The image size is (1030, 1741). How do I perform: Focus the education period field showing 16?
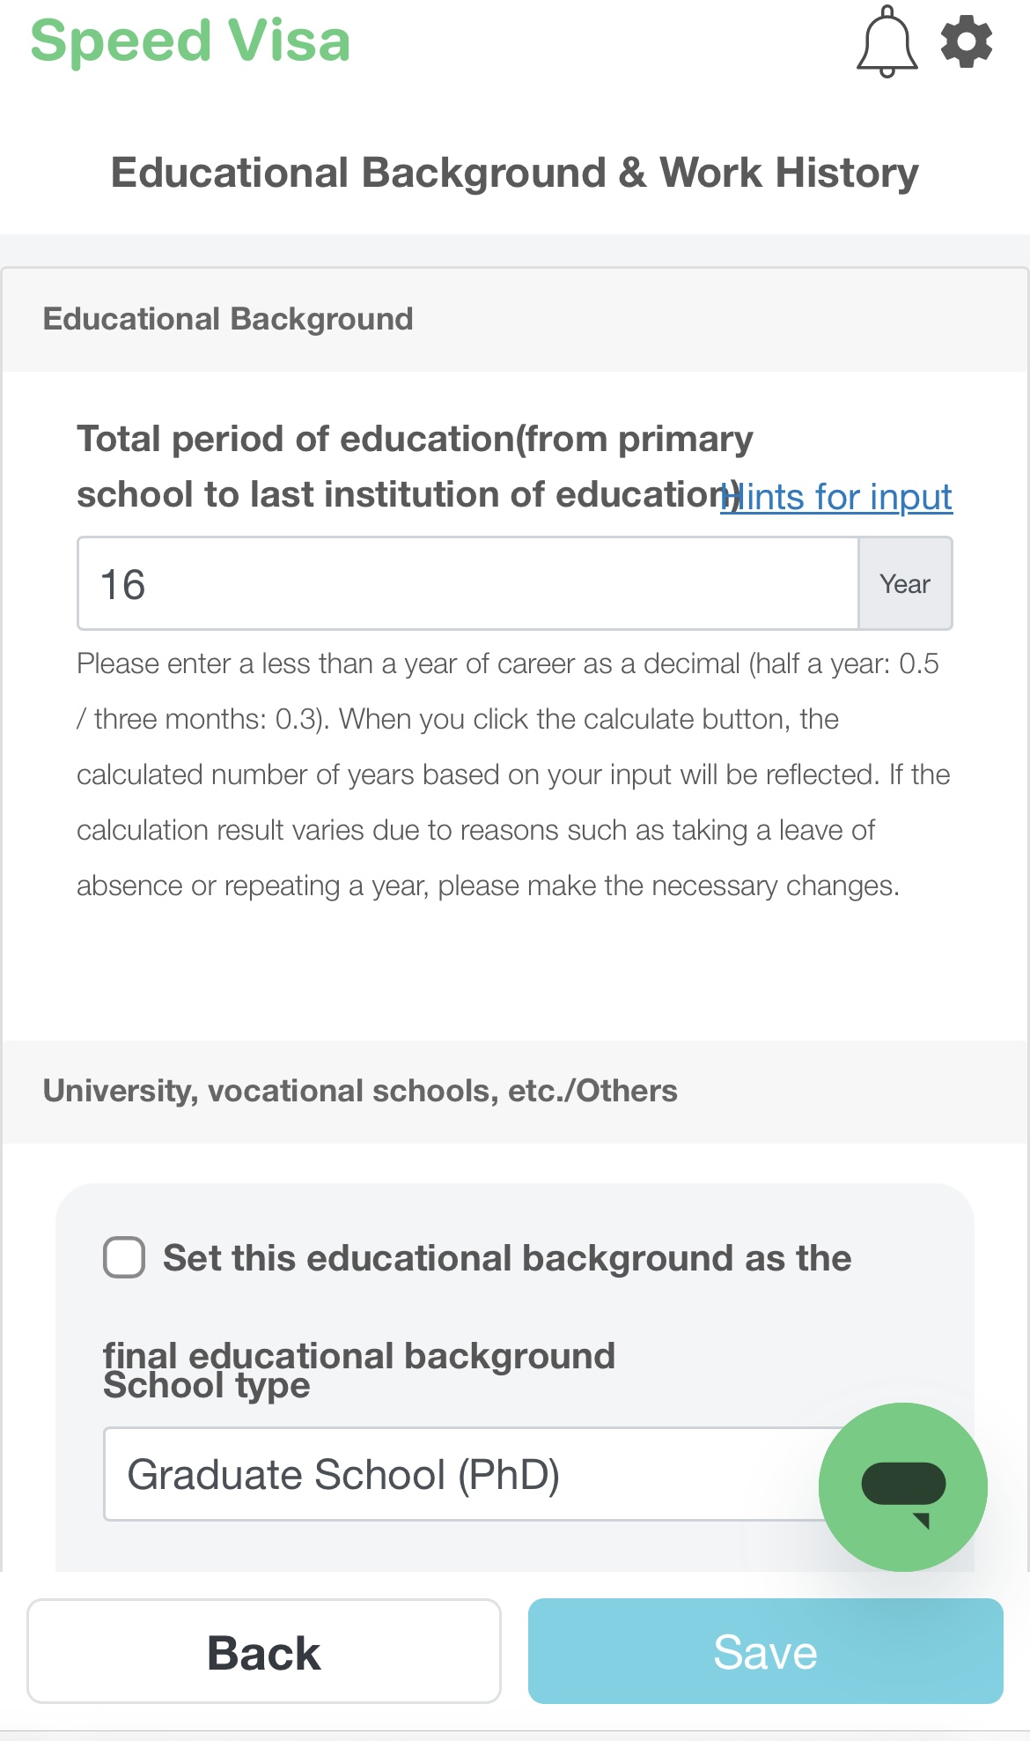[x=467, y=583]
